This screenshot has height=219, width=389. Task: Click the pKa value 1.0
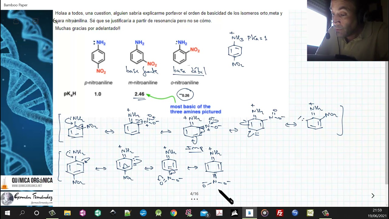tap(98, 94)
